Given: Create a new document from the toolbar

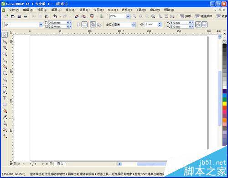Looking at the screenshot, I should [x=6, y=16].
